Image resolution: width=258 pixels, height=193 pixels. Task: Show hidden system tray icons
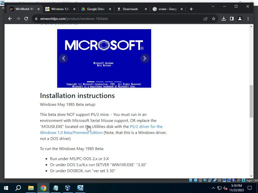[213, 188]
